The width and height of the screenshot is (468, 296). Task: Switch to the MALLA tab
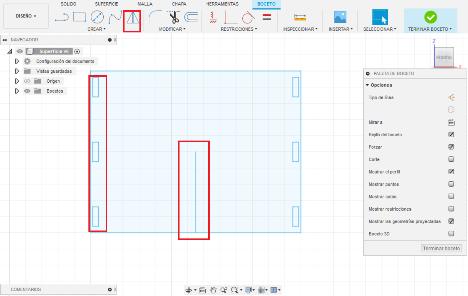[145, 4]
